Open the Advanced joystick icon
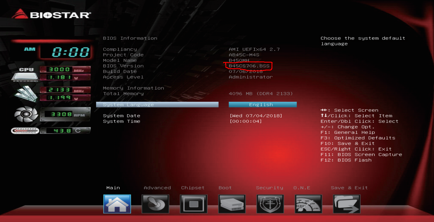 pos(155,204)
